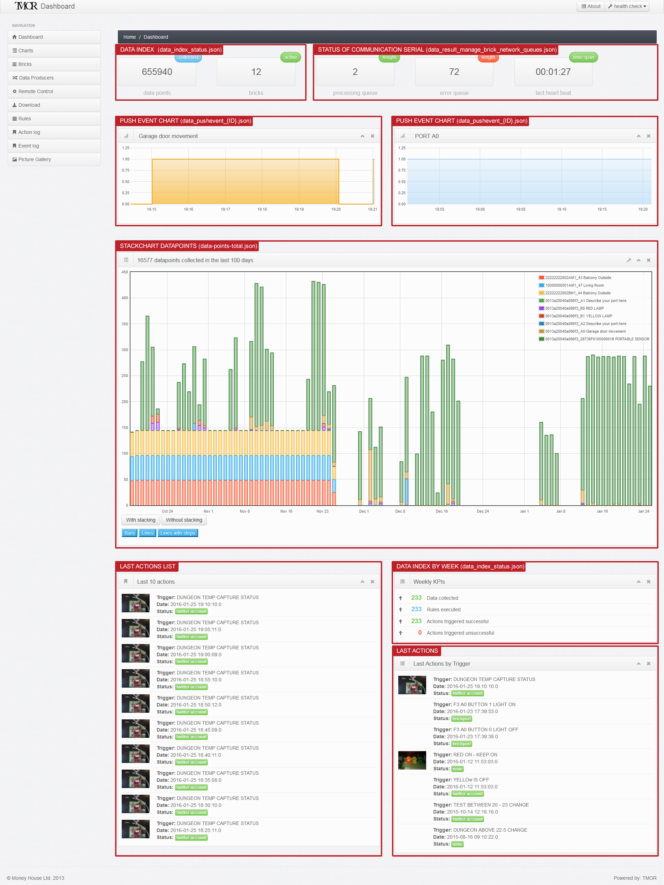Close the datapoints stackchart panel

[648, 260]
